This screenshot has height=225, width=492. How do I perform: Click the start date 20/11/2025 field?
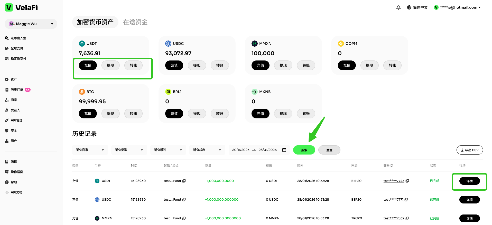(241, 150)
